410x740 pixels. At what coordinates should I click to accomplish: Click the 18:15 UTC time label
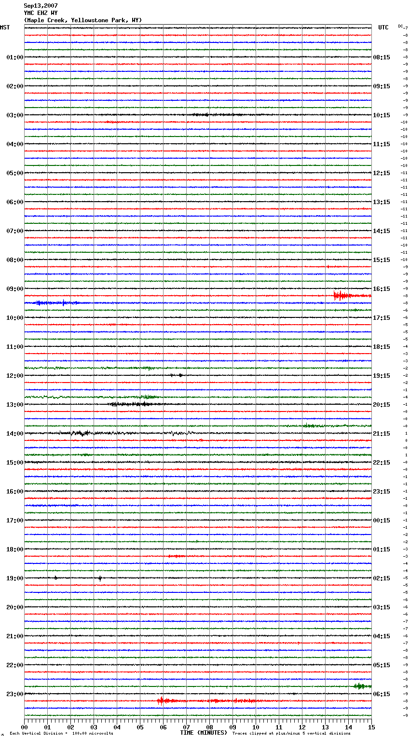(x=382, y=347)
